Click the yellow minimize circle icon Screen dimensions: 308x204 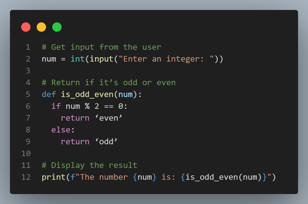pos(41,27)
